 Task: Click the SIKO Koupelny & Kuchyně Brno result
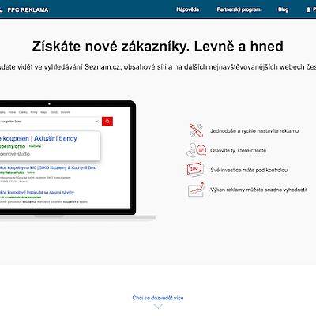click(x=48, y=167)
